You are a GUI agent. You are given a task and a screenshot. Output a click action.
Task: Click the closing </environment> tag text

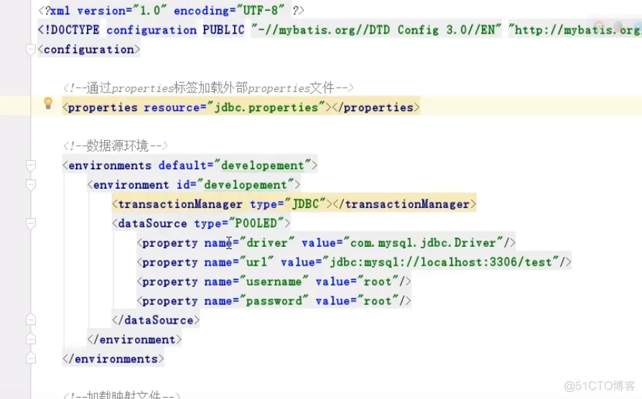click(x=134, y=339)
